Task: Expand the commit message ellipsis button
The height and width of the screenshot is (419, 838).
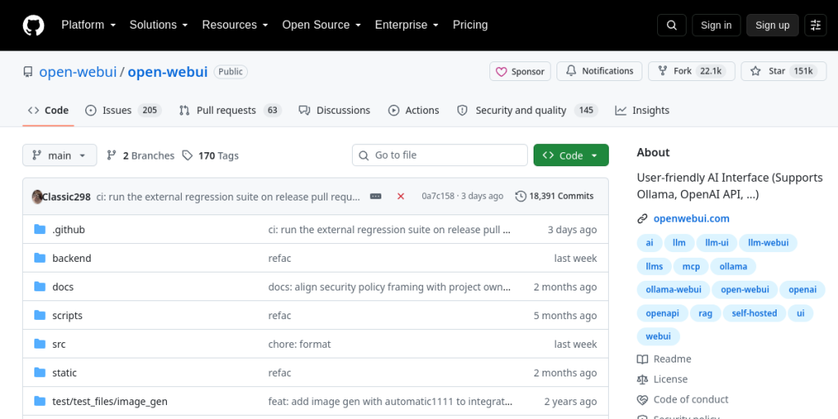Action: (x=376, y=196)
